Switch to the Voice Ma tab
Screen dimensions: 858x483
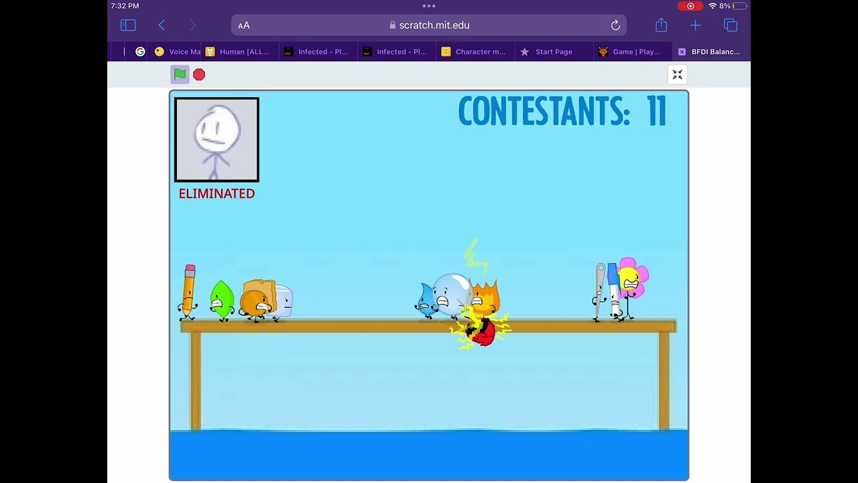177,52
